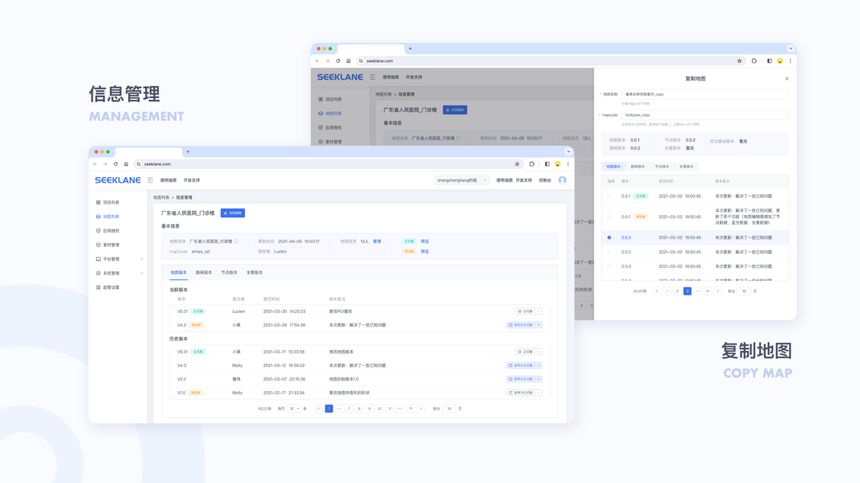Switch to 全景版本 tab in 复制地图 dialog
860x483 pixels.
pyautogui.click(x=686, y=167)
